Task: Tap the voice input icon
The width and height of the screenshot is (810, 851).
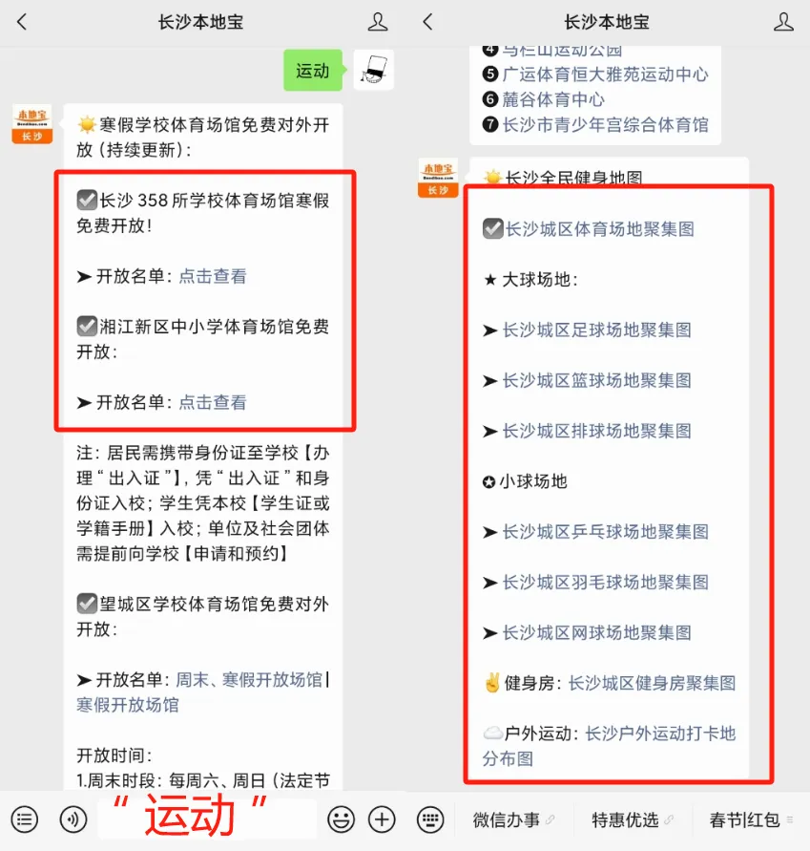Action: 73,819
